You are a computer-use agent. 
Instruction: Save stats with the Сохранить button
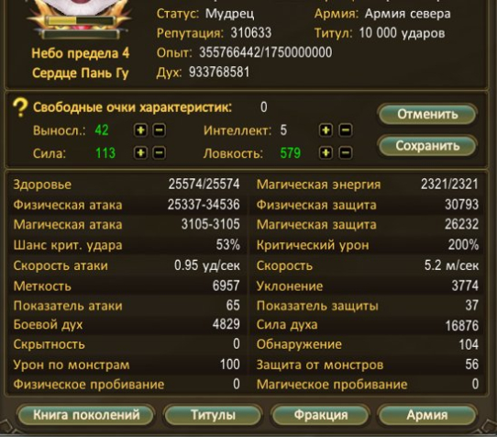pos(427,146)
